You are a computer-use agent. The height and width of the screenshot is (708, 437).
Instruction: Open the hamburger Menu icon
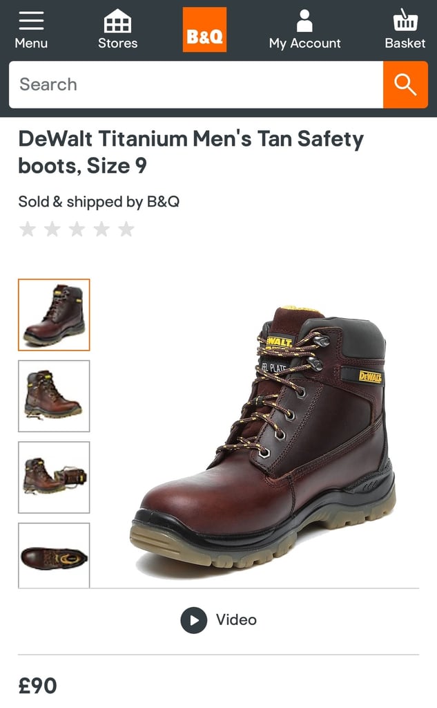[x=31, y=21]
